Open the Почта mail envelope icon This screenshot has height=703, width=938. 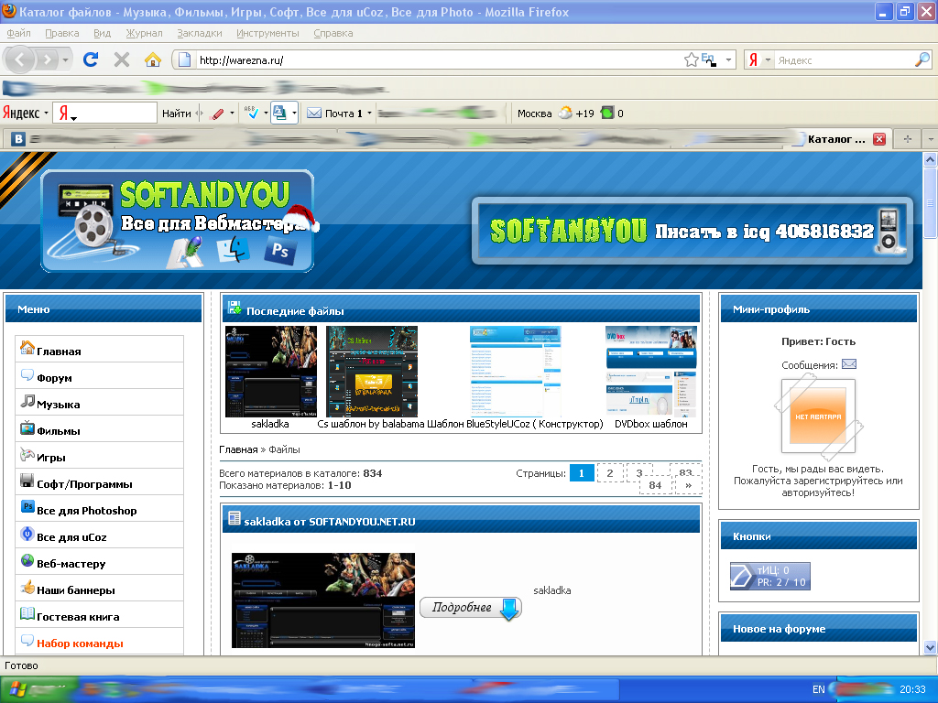(314, 113)
